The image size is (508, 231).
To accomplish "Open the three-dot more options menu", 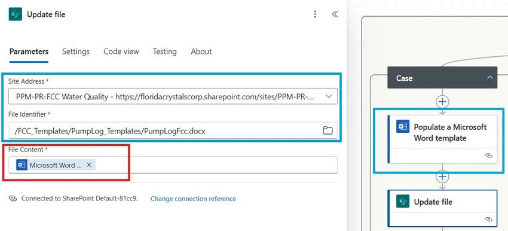I will tap(315, 14).
